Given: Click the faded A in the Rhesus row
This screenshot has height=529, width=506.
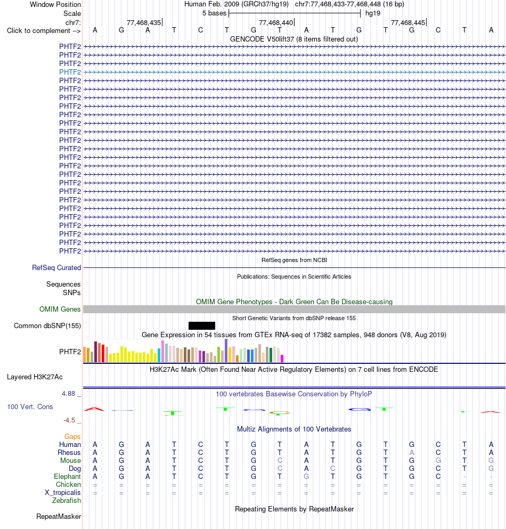Looking at the screenshot, I should [412, 452].
